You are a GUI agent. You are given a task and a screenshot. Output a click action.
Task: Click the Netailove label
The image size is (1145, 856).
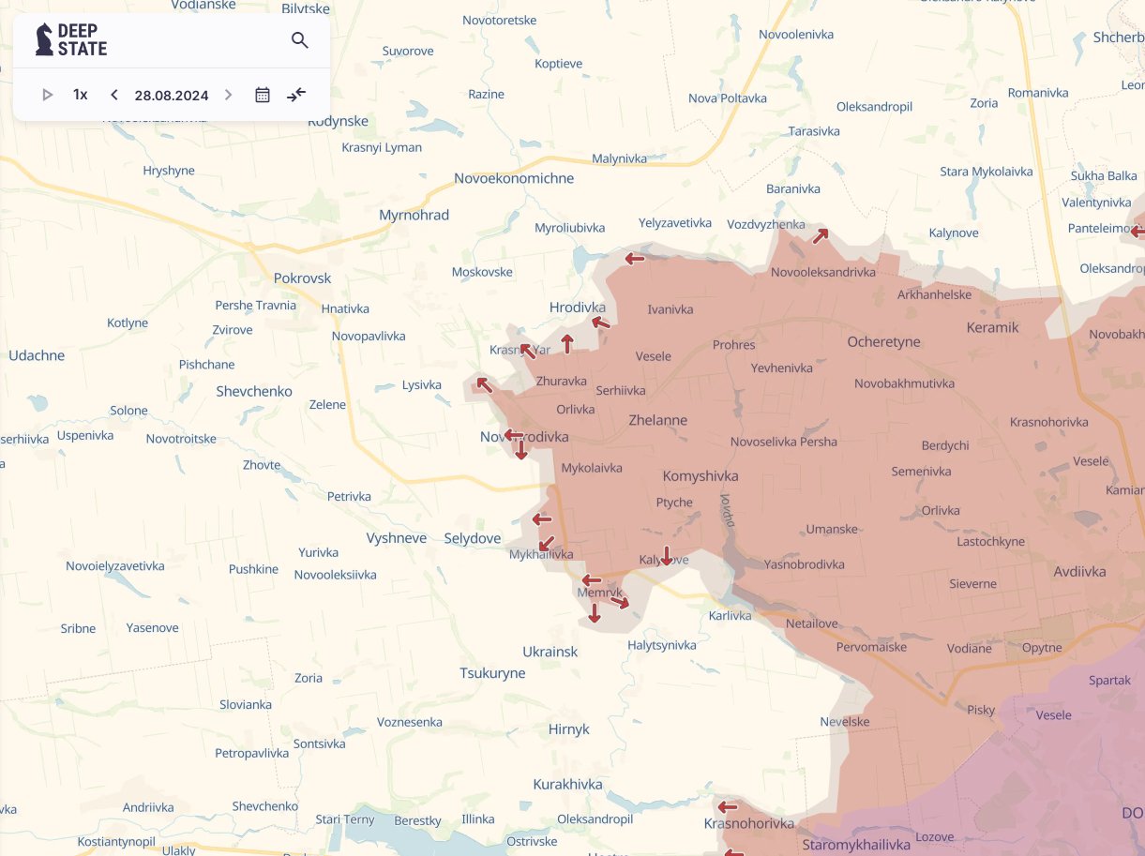click(812, 623)
